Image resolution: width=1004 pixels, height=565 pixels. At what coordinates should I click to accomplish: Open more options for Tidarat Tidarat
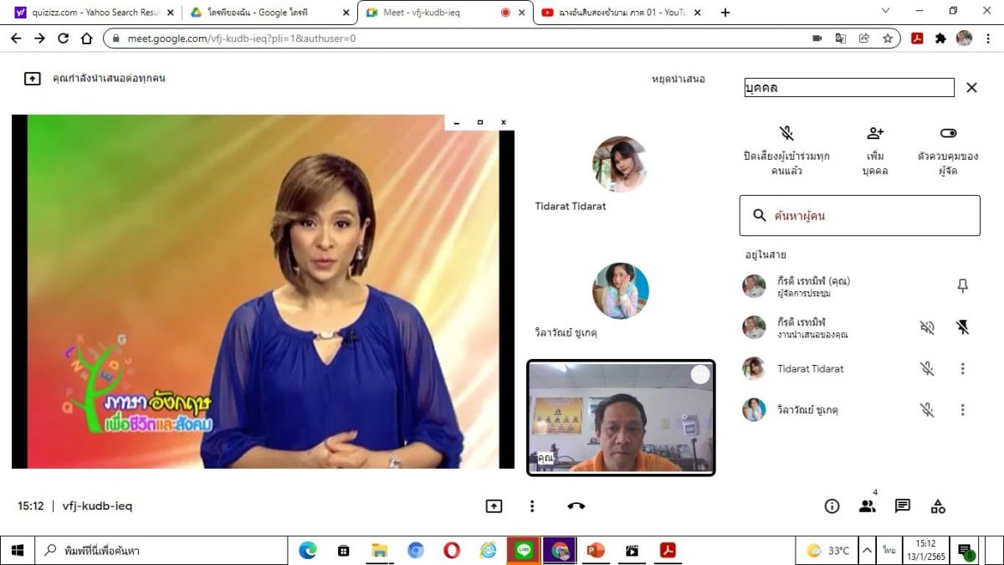tap(962, 368)
